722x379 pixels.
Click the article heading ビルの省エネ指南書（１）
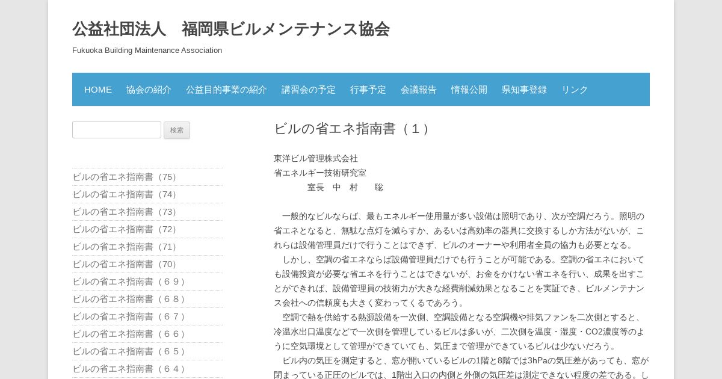(354, 129)
